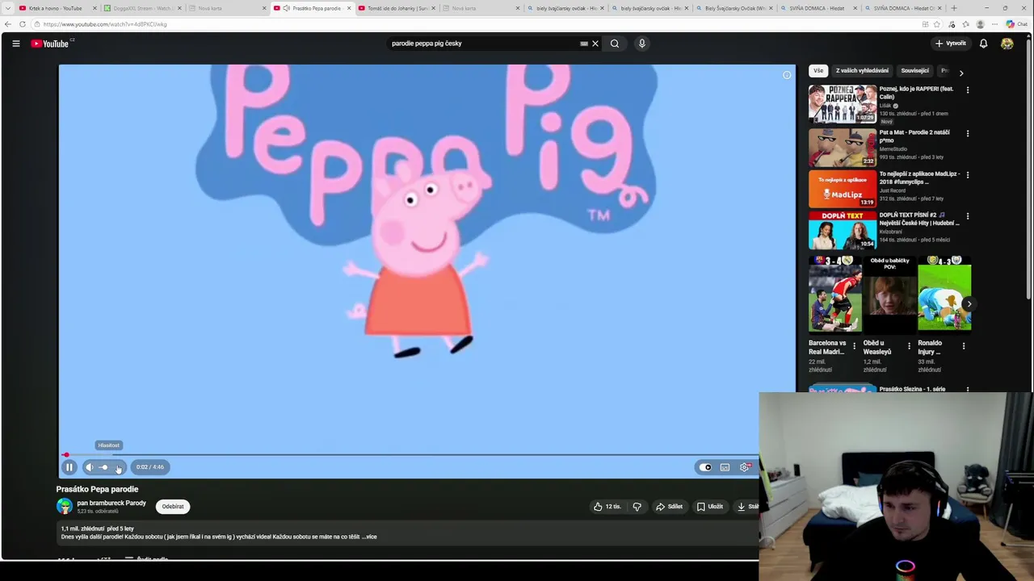Open the YouTube hamburger guide menu

pyautogui.click(x=15, y=44)
